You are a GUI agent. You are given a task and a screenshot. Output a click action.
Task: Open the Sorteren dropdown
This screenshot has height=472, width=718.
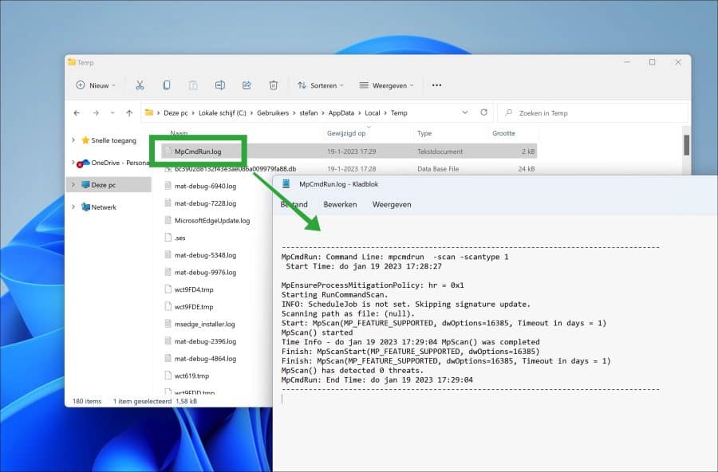[320, 85]
